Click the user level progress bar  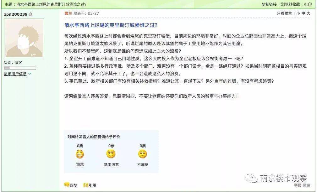point(20,68)
